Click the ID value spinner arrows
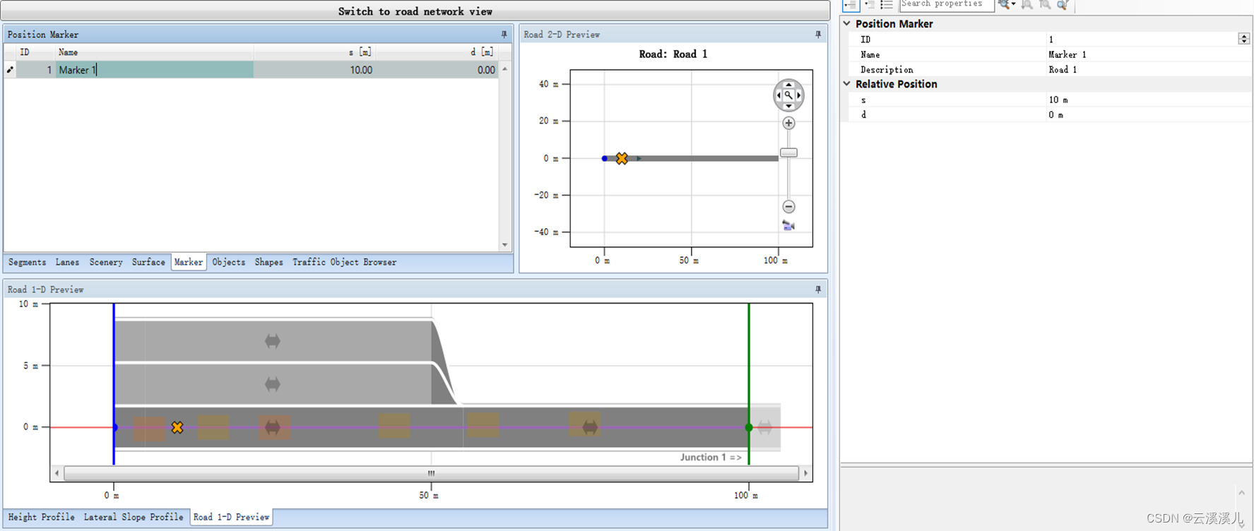The width and height of the screenshot is (1254, 531). (1243, 39)
